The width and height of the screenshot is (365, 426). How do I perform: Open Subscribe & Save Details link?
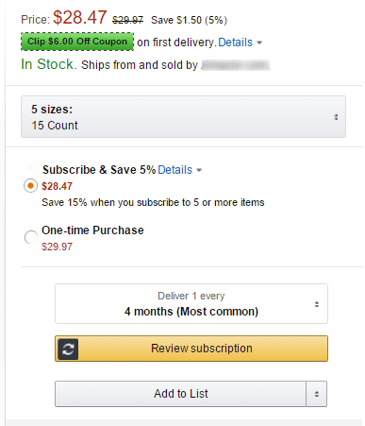[x=174, y=170]
